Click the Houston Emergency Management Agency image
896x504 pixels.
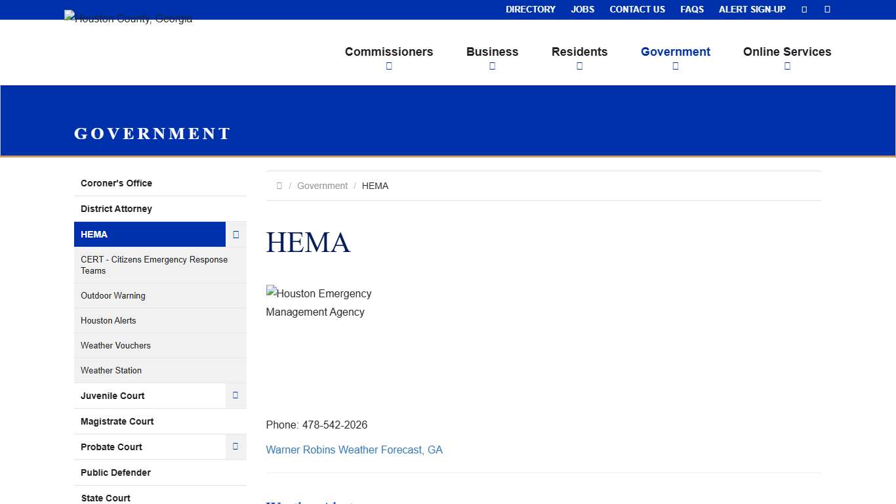(x=319, y=302)
